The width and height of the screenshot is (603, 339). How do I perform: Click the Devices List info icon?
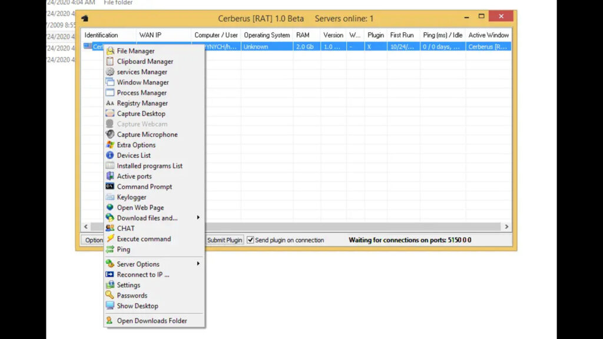(110, 155)
